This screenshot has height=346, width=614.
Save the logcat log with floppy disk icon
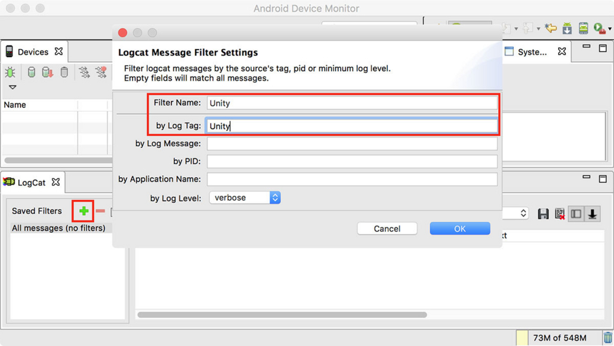tap(543, 214)
